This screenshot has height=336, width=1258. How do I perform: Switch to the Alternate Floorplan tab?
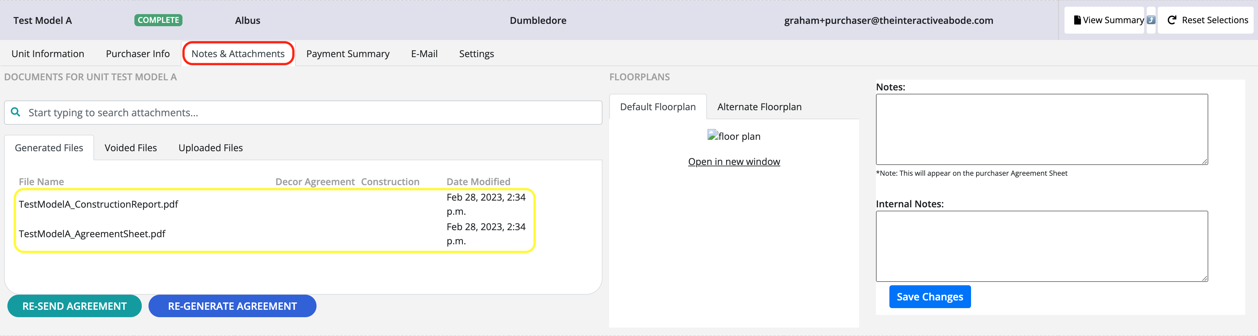click(759, 107)
